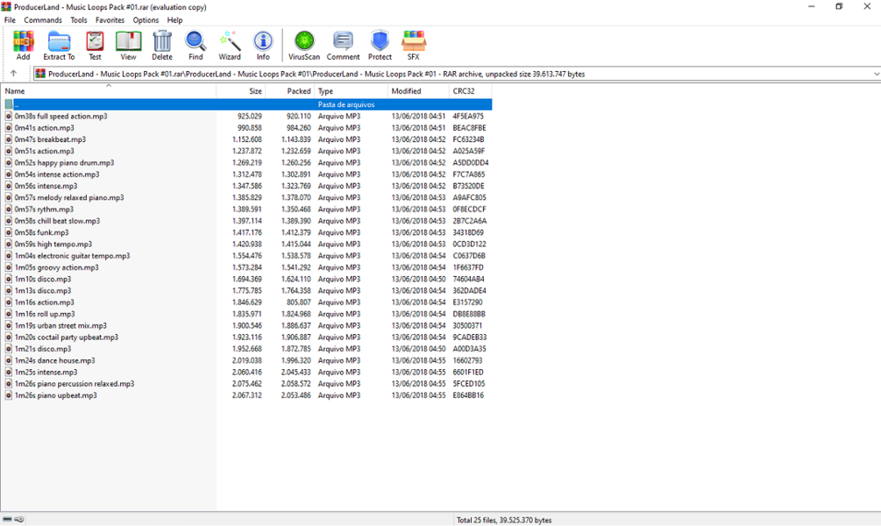
Task: Select file 0m57s rythm.mp3
Action: [246, 209]
